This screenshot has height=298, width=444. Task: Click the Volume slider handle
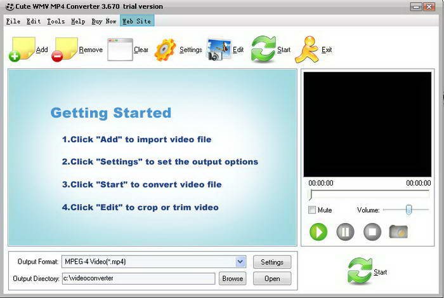click(408, 210)
